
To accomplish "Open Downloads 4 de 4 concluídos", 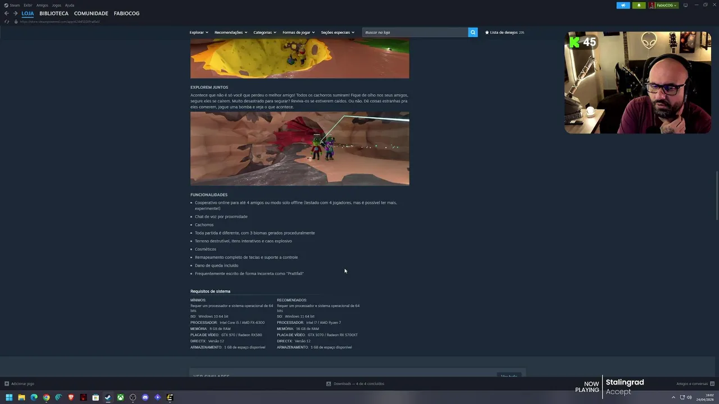I will (x=356, y=384).
